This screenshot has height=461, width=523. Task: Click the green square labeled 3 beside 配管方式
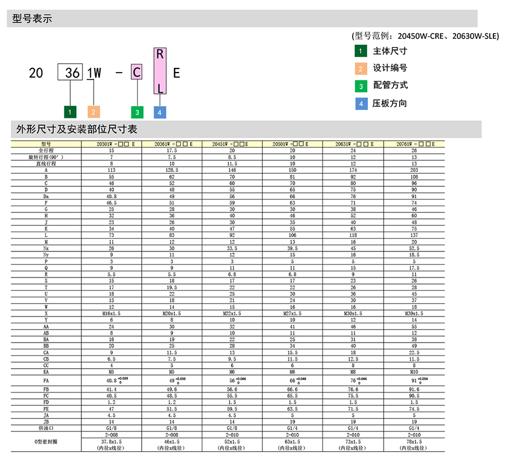click(x=360, y=86)
